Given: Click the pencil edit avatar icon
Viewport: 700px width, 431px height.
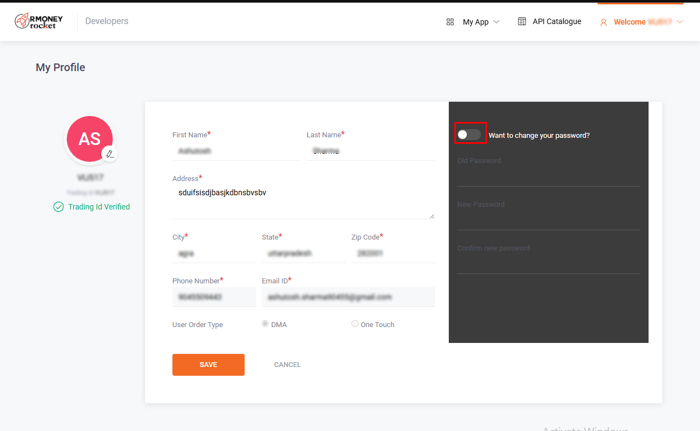Looking at the screenshot, I should 110,154.
